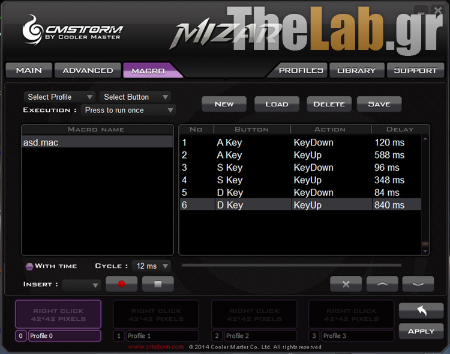Select the Profile 0 right click thumbnail
Image resolution: width=450 pixels, height=354 pixels.
pyautogui.click(x=58, y=314)
